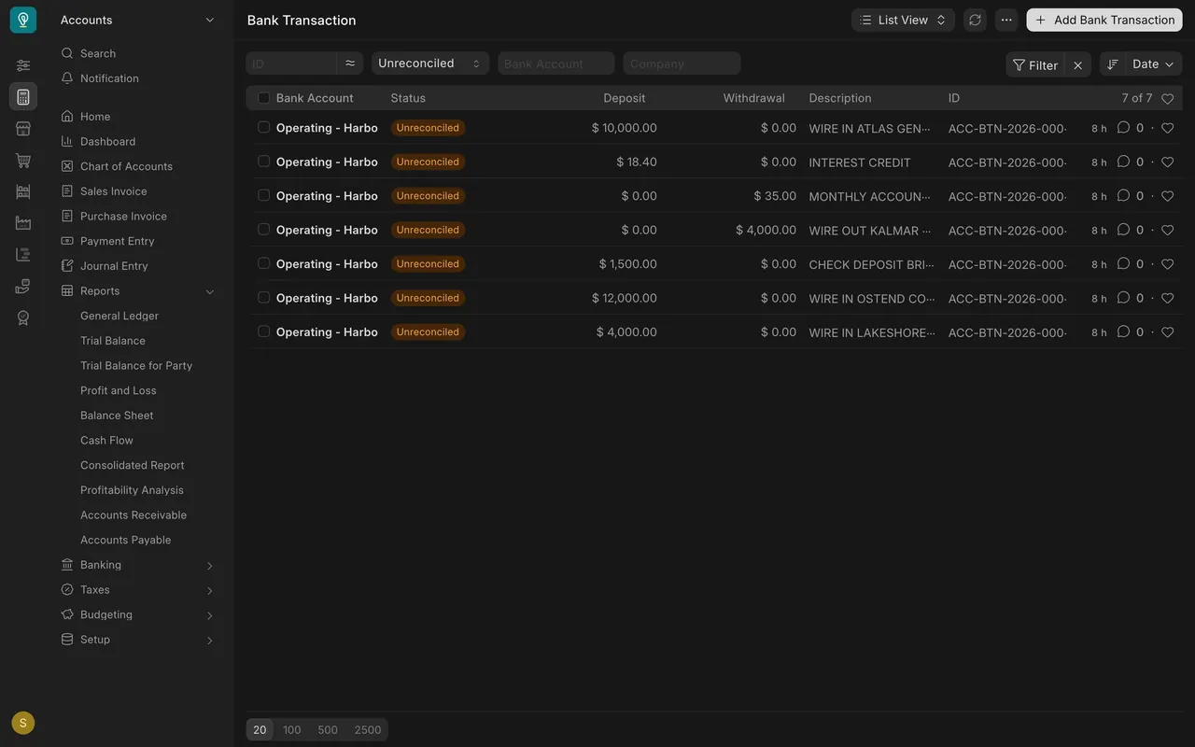Collapse the Reports section
This screenshot has height=747, width=1195.
click(209, 291)
